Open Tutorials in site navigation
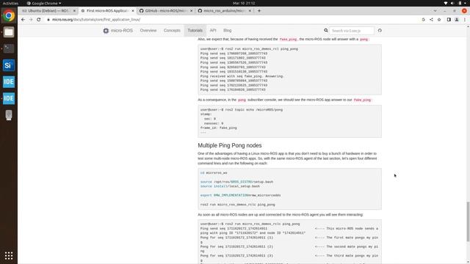Image resolution: width=470 pixels, height=264 pixels. [195, 31]
